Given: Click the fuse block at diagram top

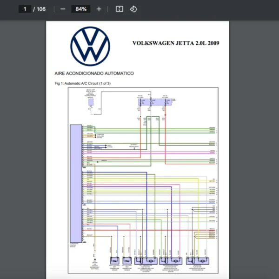Looking at the screenshot, I should click(155, 102).
